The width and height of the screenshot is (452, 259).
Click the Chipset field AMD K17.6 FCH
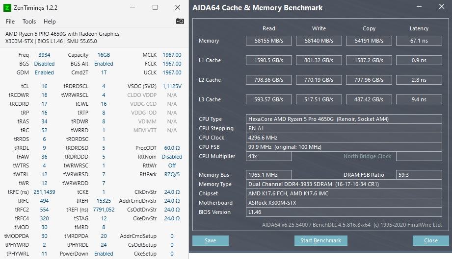click(344, 193)
